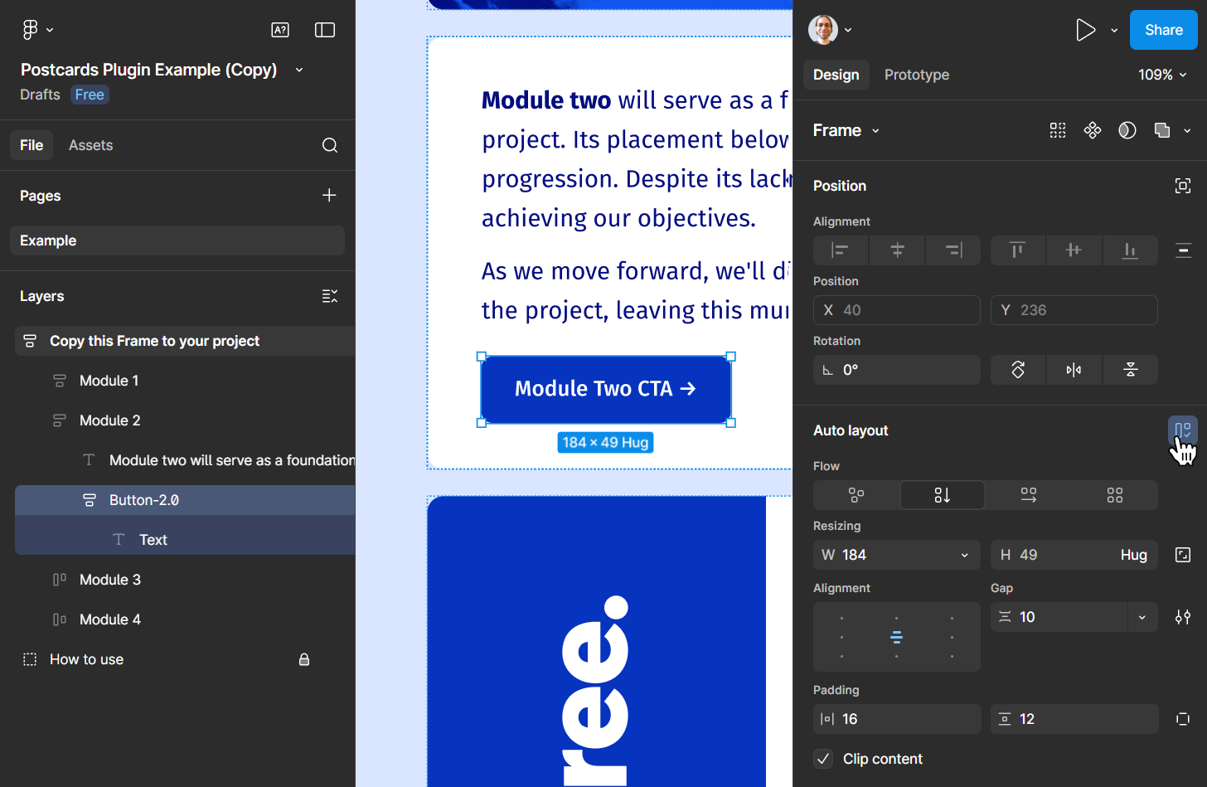Select grid flow option
1207x787 pixels.
tap(1115, 495)
